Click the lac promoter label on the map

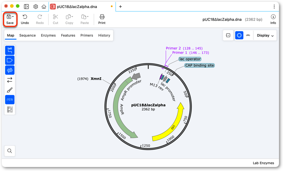(168, 92)
